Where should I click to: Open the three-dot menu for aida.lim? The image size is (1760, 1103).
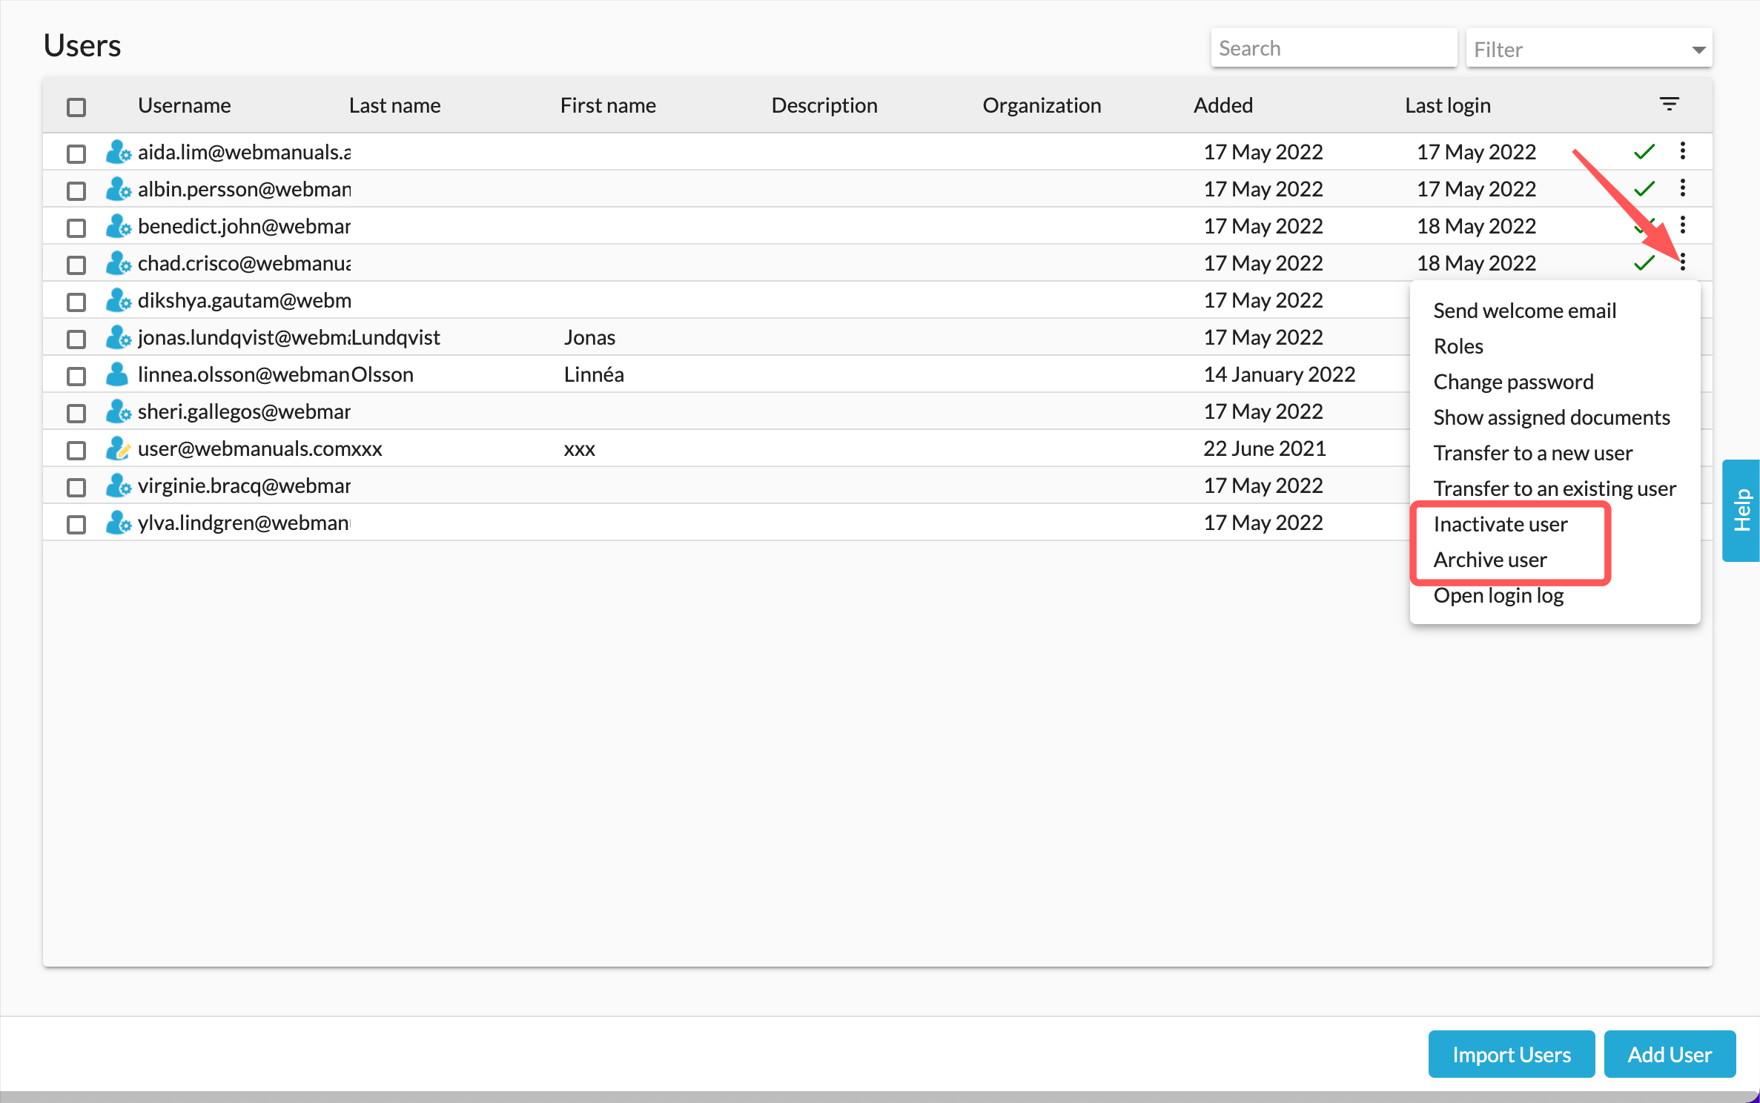pyautogui.click(x=1683, y=151)
